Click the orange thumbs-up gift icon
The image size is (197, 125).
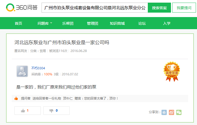pyautogui.click(x=16, y=98)
